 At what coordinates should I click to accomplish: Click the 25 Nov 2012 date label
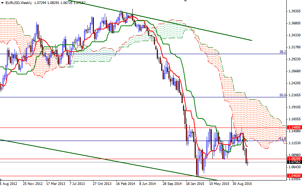32,183
